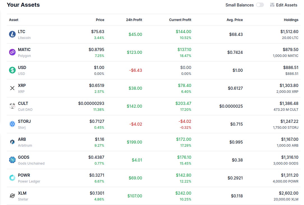Click the green USD dollar icon
This screenshot has width=304, height=205.
pyautogui.click(x=12, y=70)
